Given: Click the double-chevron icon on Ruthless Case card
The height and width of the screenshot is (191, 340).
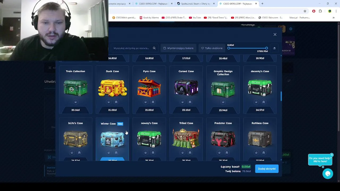Looking at the screenshot, I should (264, 153).
